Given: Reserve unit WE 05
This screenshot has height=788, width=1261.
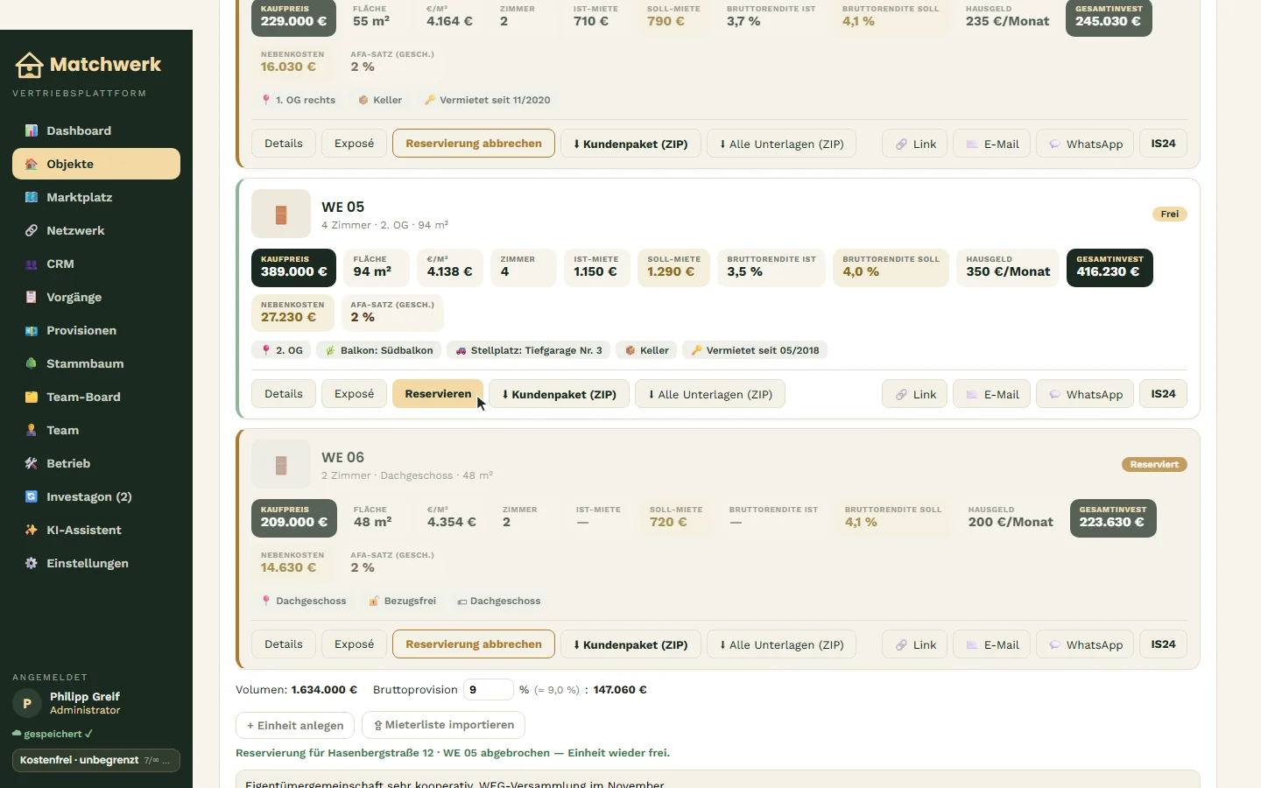Looking at the screenshot, I should pyautogui.click(x=438, y=394).
